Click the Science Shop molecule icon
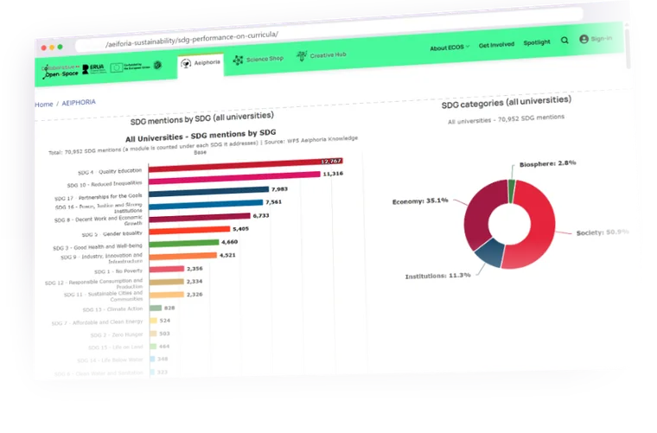657x433 pixels. coord(238,60)
